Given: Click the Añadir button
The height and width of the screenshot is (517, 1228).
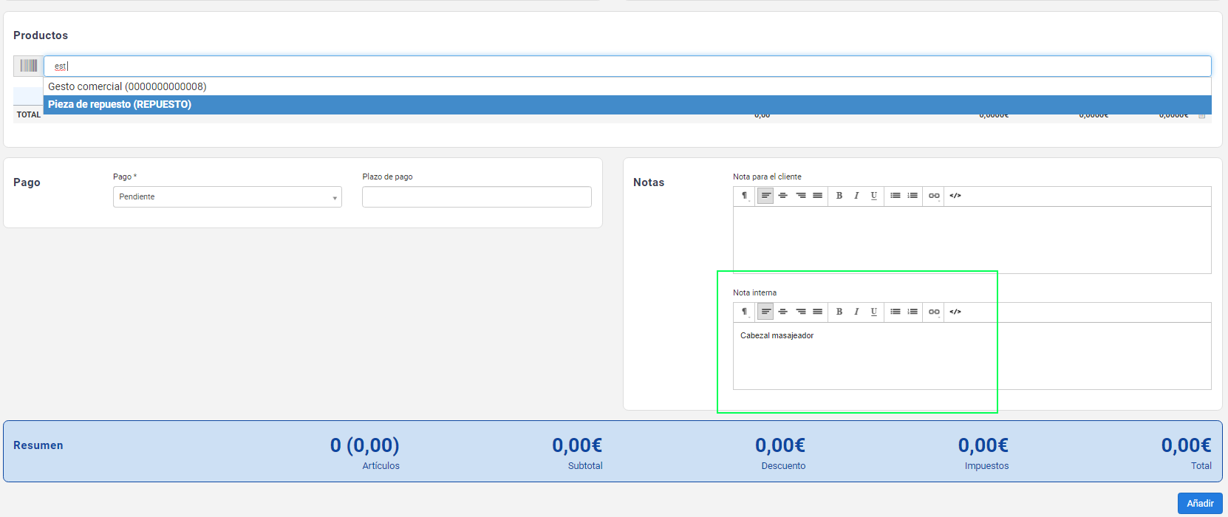Looking at the screenshot, I should tap(1200, 503).
